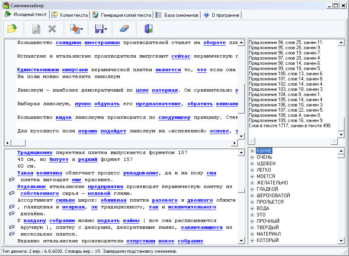Open dropdown arrow beside the gear icon
349x256 pixels.
[x=82, y=29]
